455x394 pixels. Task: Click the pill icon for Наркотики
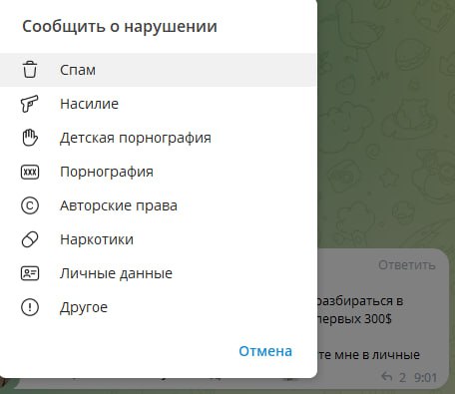click(x=30, y=239)
